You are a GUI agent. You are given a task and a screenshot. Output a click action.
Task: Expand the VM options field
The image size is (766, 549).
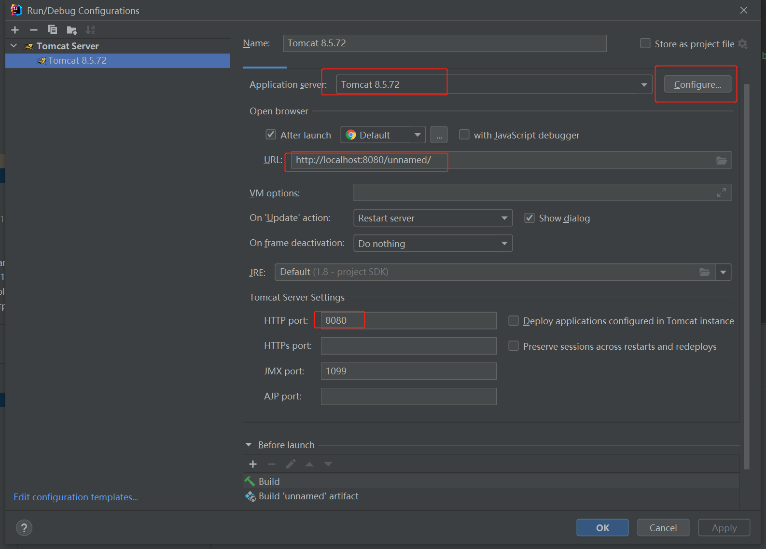(x=721, y=192)
